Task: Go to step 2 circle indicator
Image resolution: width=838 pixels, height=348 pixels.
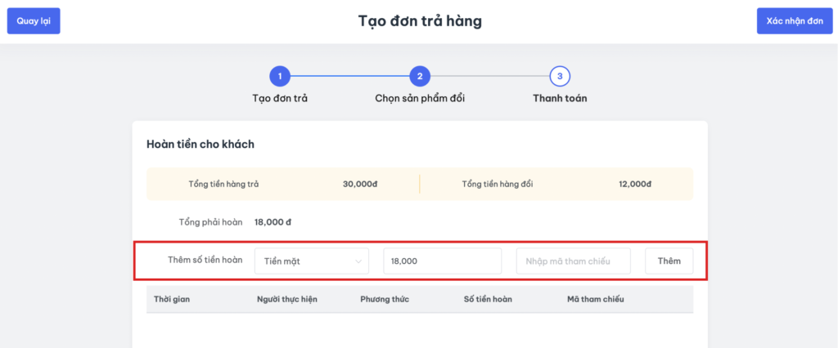Action: (x=420, y=76)
